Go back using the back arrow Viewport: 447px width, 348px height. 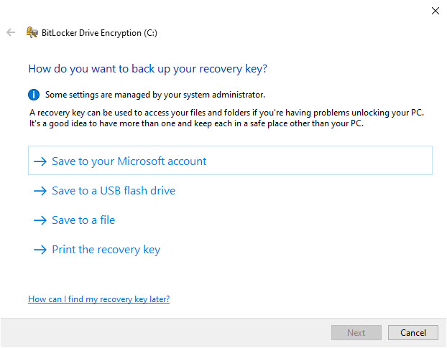tap(11, 32)
